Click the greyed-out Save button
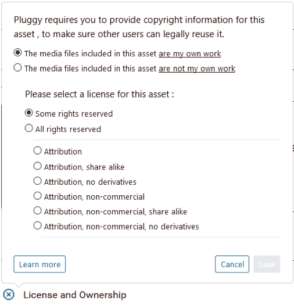294x305 pixels. 267,264
